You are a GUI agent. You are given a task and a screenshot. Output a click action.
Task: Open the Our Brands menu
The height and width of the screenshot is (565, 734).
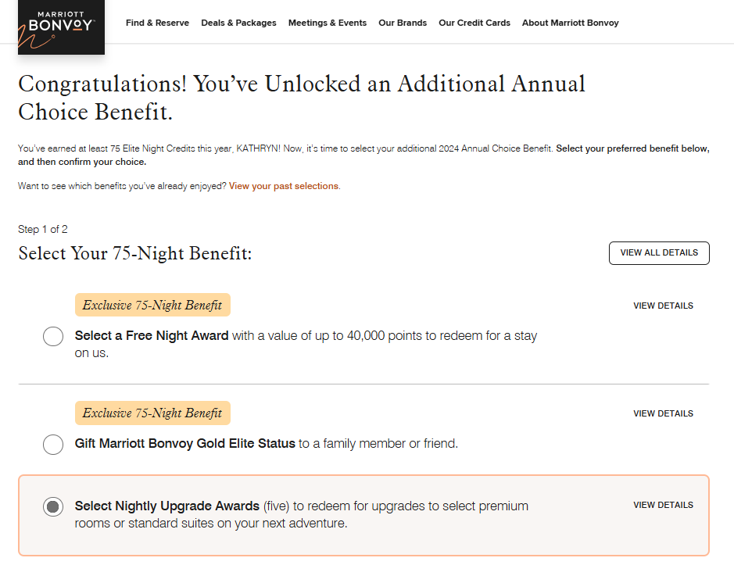pos(402,23)
